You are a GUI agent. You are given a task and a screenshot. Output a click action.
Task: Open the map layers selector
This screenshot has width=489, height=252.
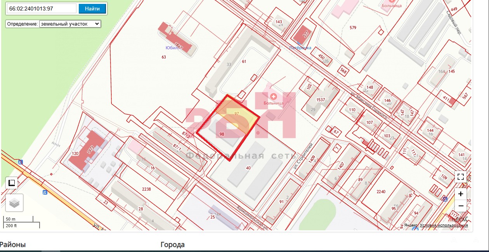[x=14, y=203]
